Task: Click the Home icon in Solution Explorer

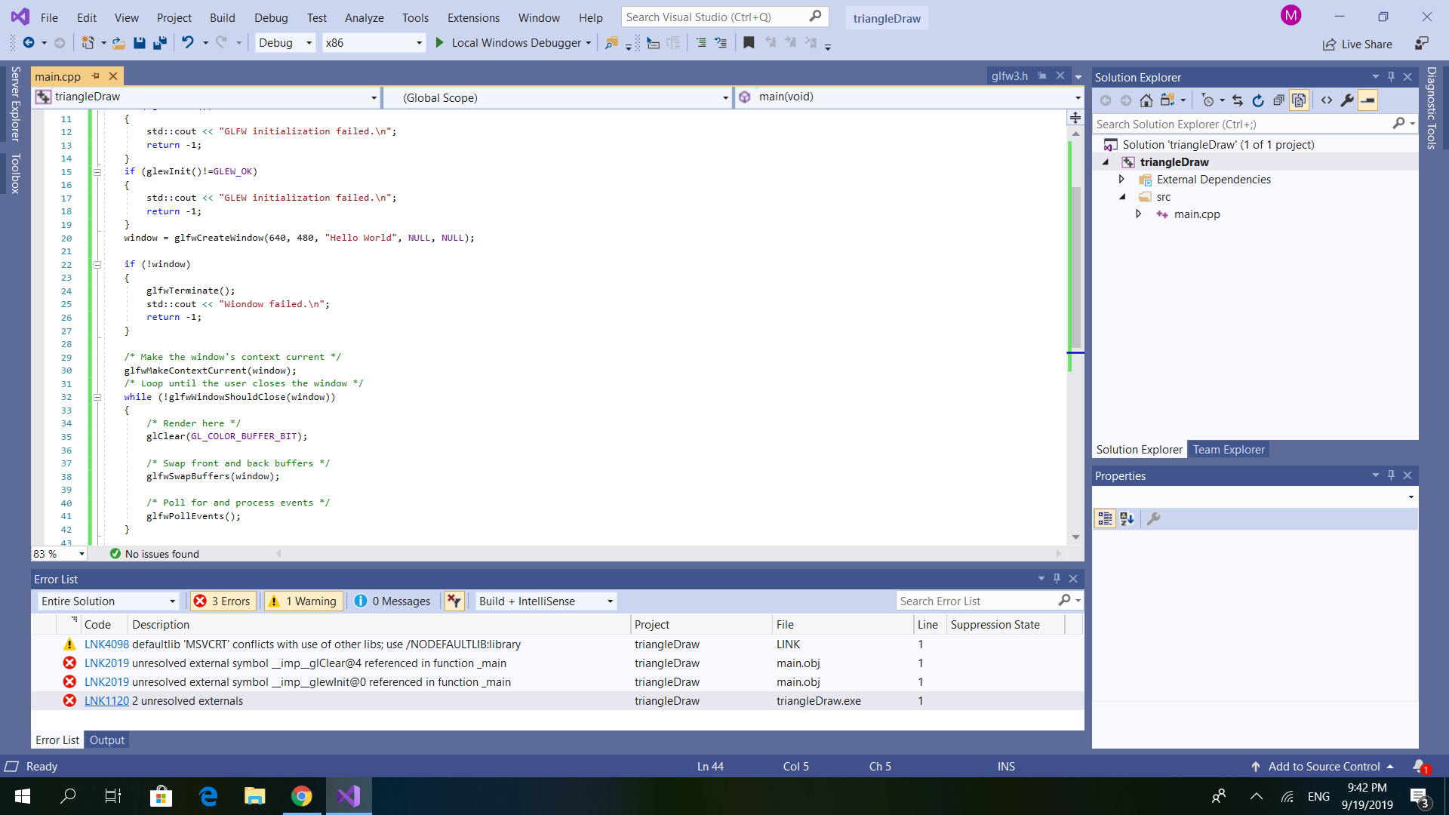Action: [1146, 100]
